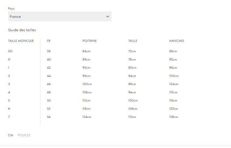231x148 pixels.
Task: Click the 94cm waist value
Action: (132, 92)
